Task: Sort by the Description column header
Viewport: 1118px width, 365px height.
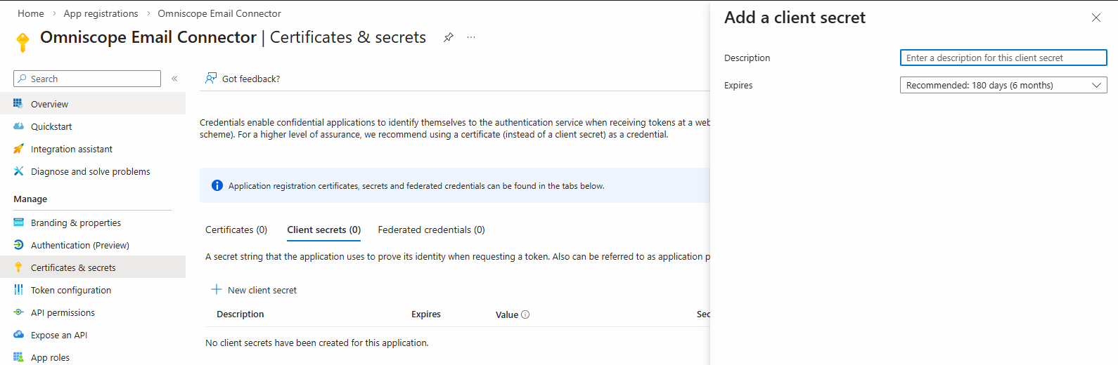Action: 240,314
